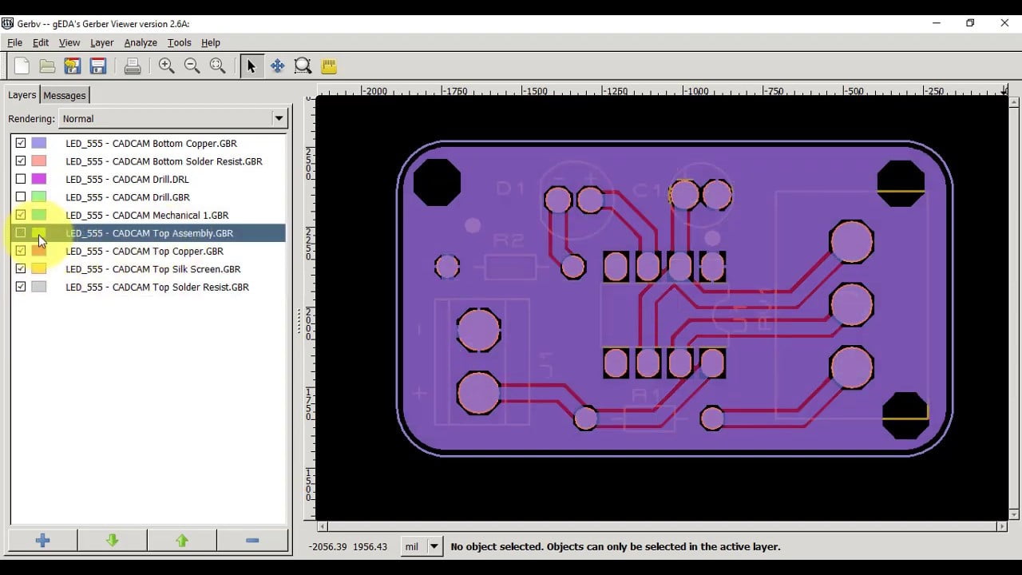
Task: Change the Drill.DRL magenta color swatch
Action: click(x=39, y=179)
